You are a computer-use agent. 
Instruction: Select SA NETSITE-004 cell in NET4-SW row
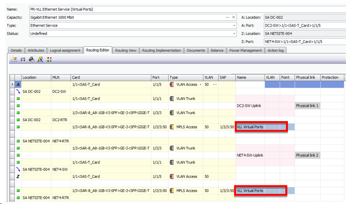click(x=36, y=169)
